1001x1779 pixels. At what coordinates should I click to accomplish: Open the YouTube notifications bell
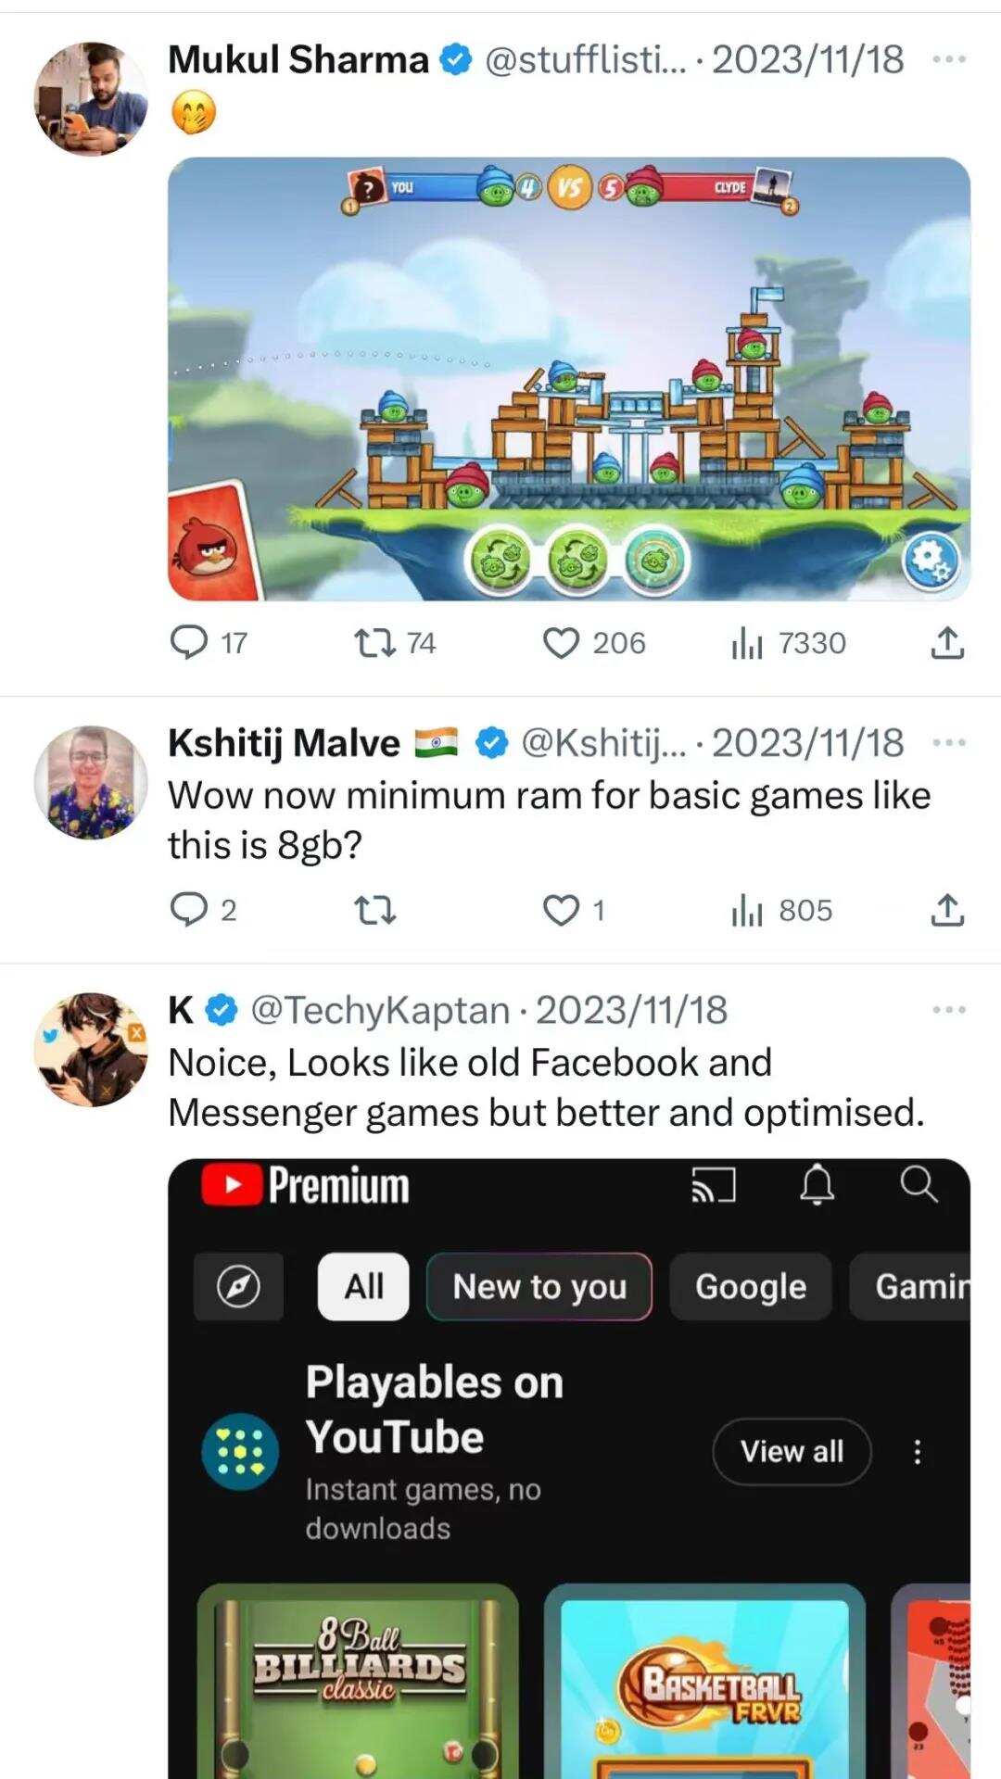817,1184
